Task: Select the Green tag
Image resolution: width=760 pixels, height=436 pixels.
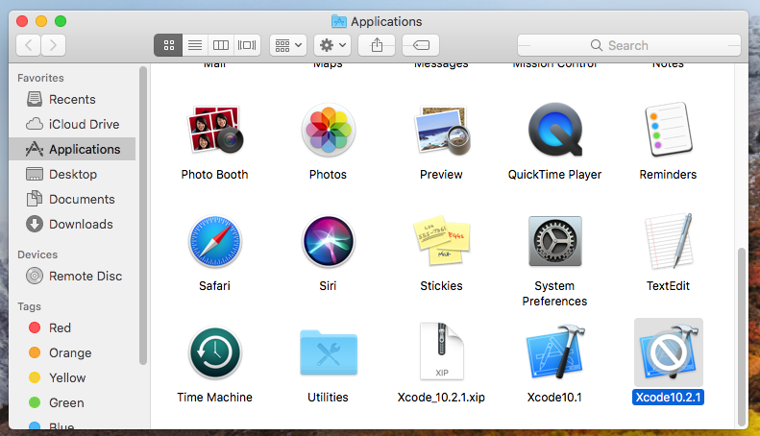Action: [x=72, y=402]
